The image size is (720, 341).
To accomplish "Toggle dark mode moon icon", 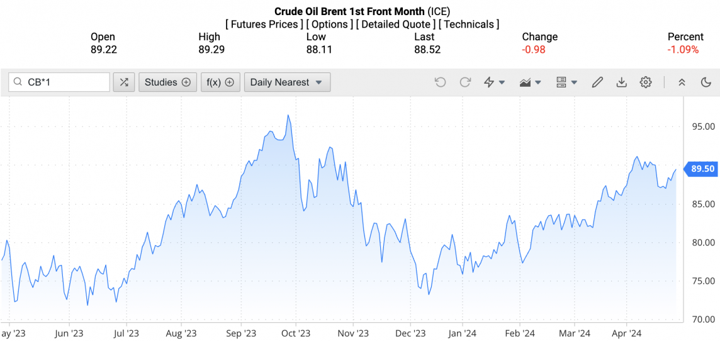I will point(706,82).
